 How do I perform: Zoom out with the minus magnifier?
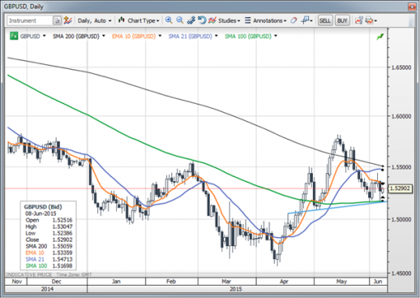(180, 21)
